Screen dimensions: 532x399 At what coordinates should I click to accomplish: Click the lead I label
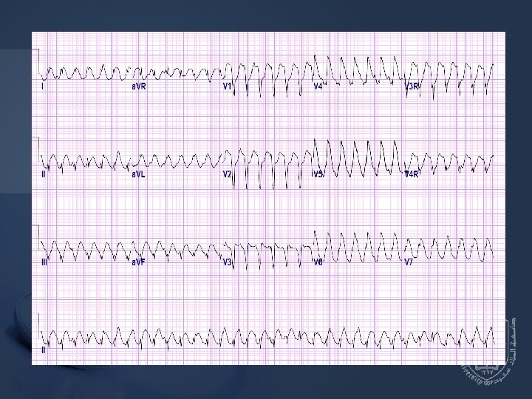(42, 86)
